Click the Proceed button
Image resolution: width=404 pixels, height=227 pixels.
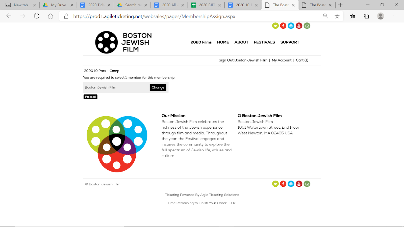coord(90,97)
